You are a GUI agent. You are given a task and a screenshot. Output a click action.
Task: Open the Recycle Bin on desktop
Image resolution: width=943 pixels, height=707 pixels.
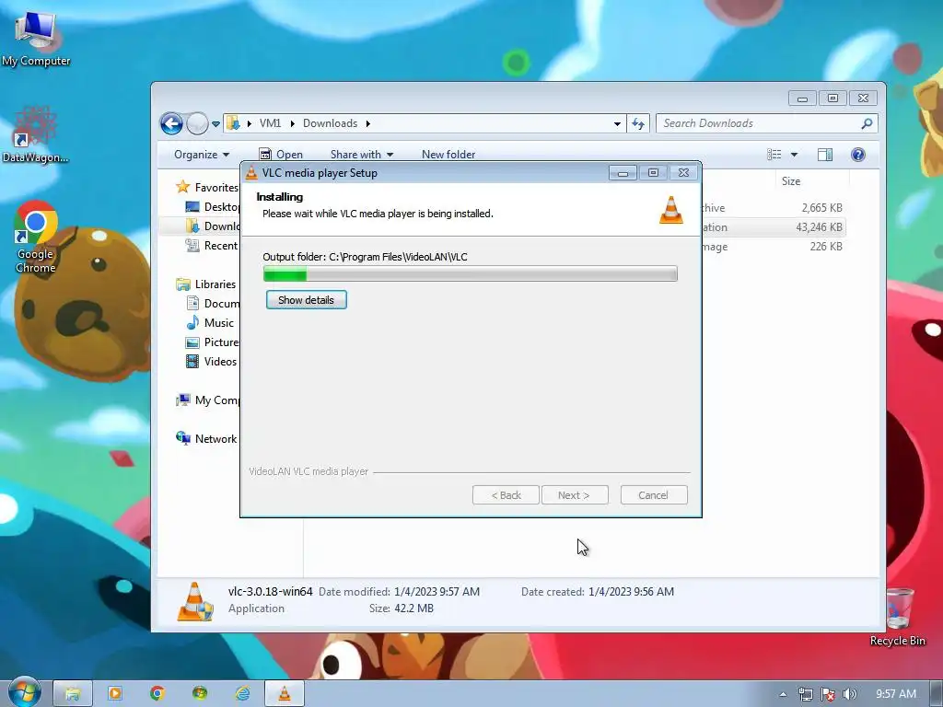[x=897, y=617]
